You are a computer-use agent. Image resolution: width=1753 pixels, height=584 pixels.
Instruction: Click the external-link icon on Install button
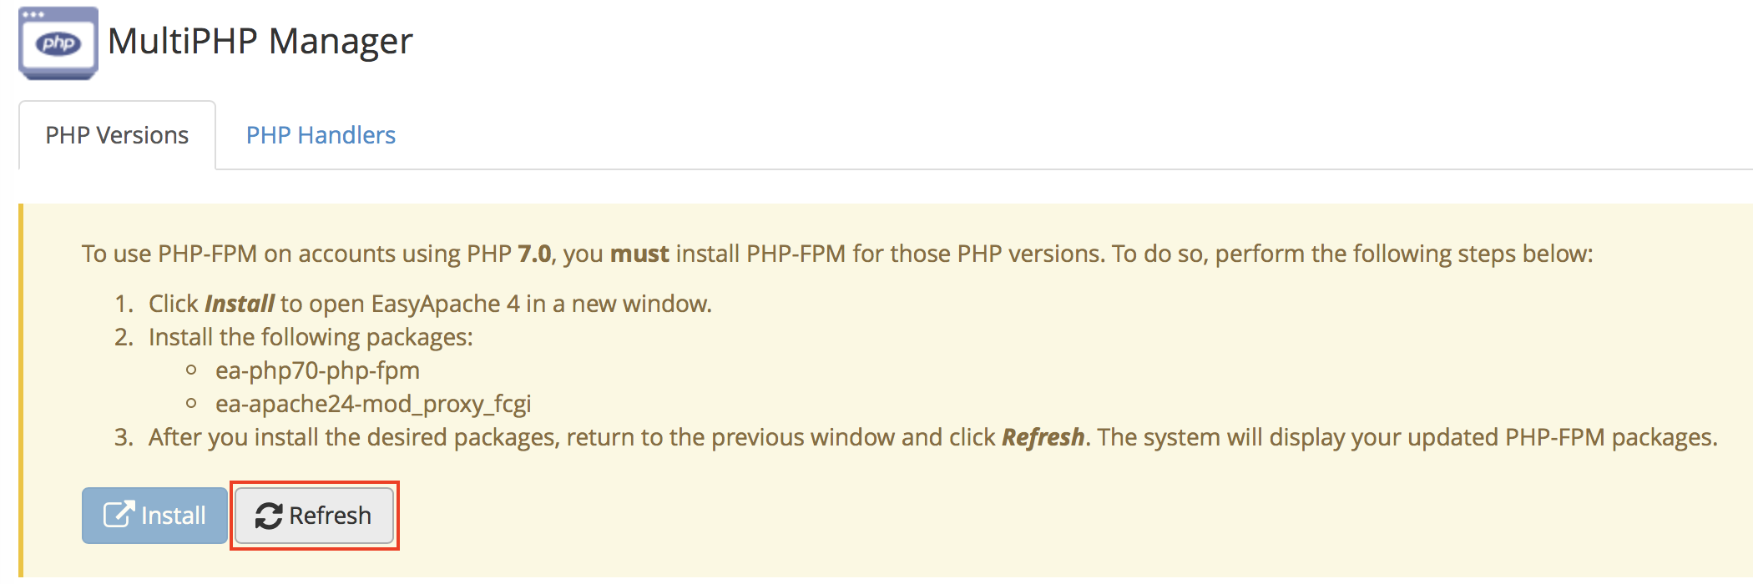point(118,514)
